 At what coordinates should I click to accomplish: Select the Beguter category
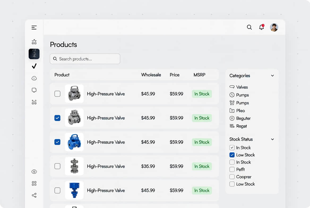click(x=243, y=118)
